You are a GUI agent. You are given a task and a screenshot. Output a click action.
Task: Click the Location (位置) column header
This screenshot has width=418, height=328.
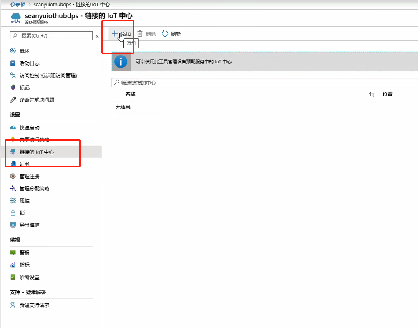click(x=388, y=94)
